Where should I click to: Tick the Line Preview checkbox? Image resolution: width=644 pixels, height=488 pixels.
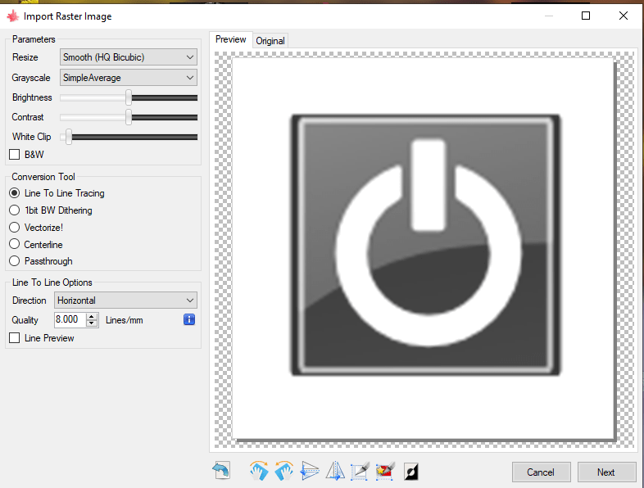[x=14, y=338]
